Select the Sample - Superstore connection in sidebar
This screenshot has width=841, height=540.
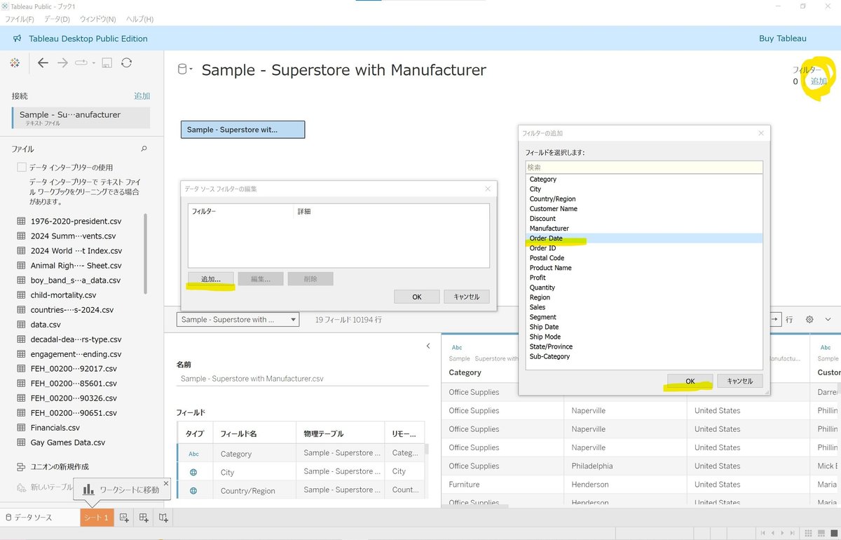(81, 118)
